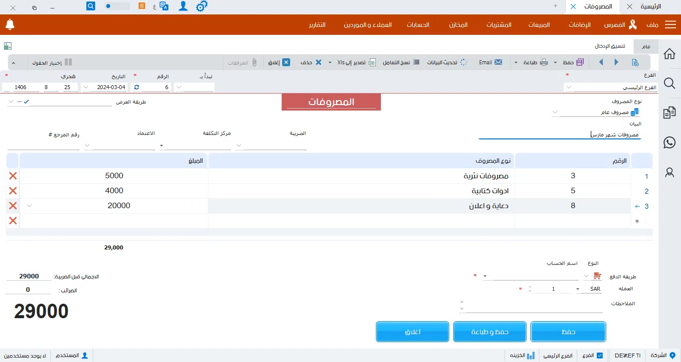Screen dimensions: 681x362
Task: Refresh the document number using the blue refresh icon
Action: click(x=136, y=87)
